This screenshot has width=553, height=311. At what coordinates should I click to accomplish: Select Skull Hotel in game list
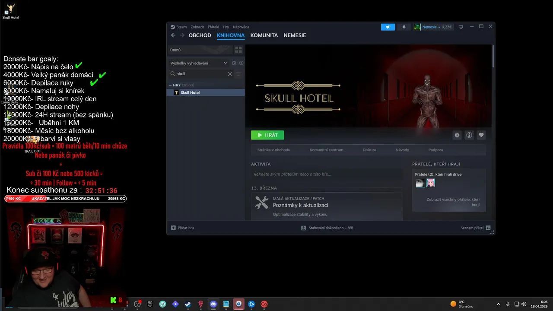[206, 92]
